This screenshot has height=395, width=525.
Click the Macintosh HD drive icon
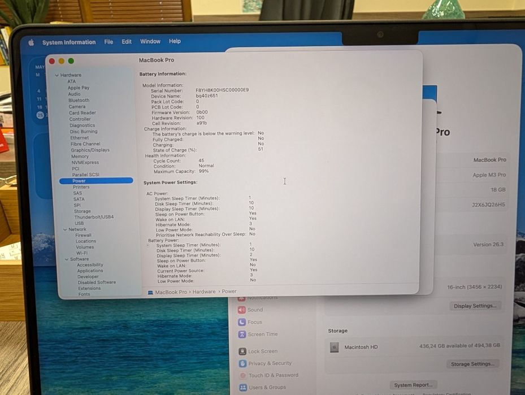[334, 347]
